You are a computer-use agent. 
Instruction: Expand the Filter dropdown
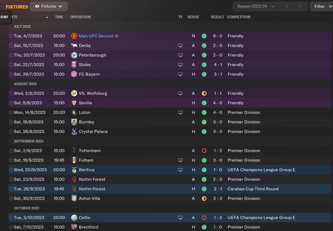coord(322,7)
